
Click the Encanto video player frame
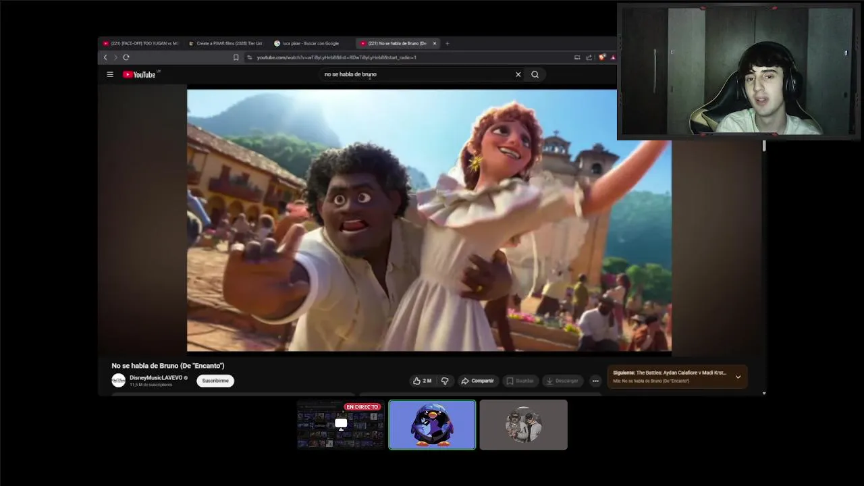(429, 220)
